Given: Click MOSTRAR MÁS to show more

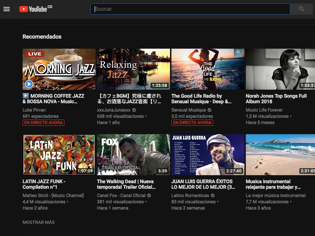Looking at the screenshot, I should (x=39, y=222).
